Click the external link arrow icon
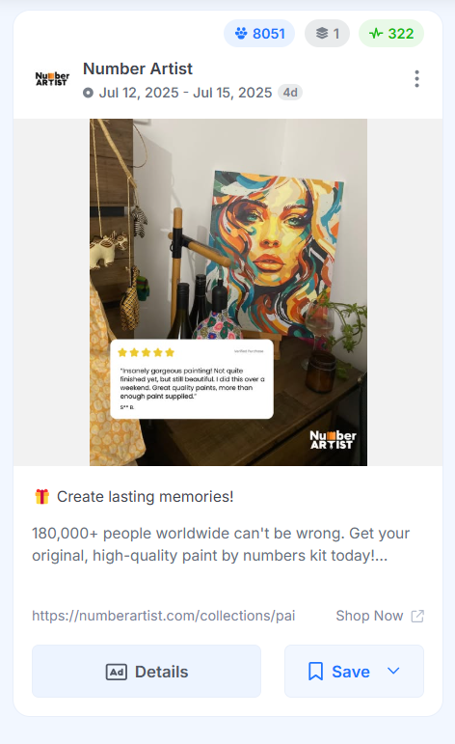The width and height of the screenshot is (455, 744). pos(417,616)
